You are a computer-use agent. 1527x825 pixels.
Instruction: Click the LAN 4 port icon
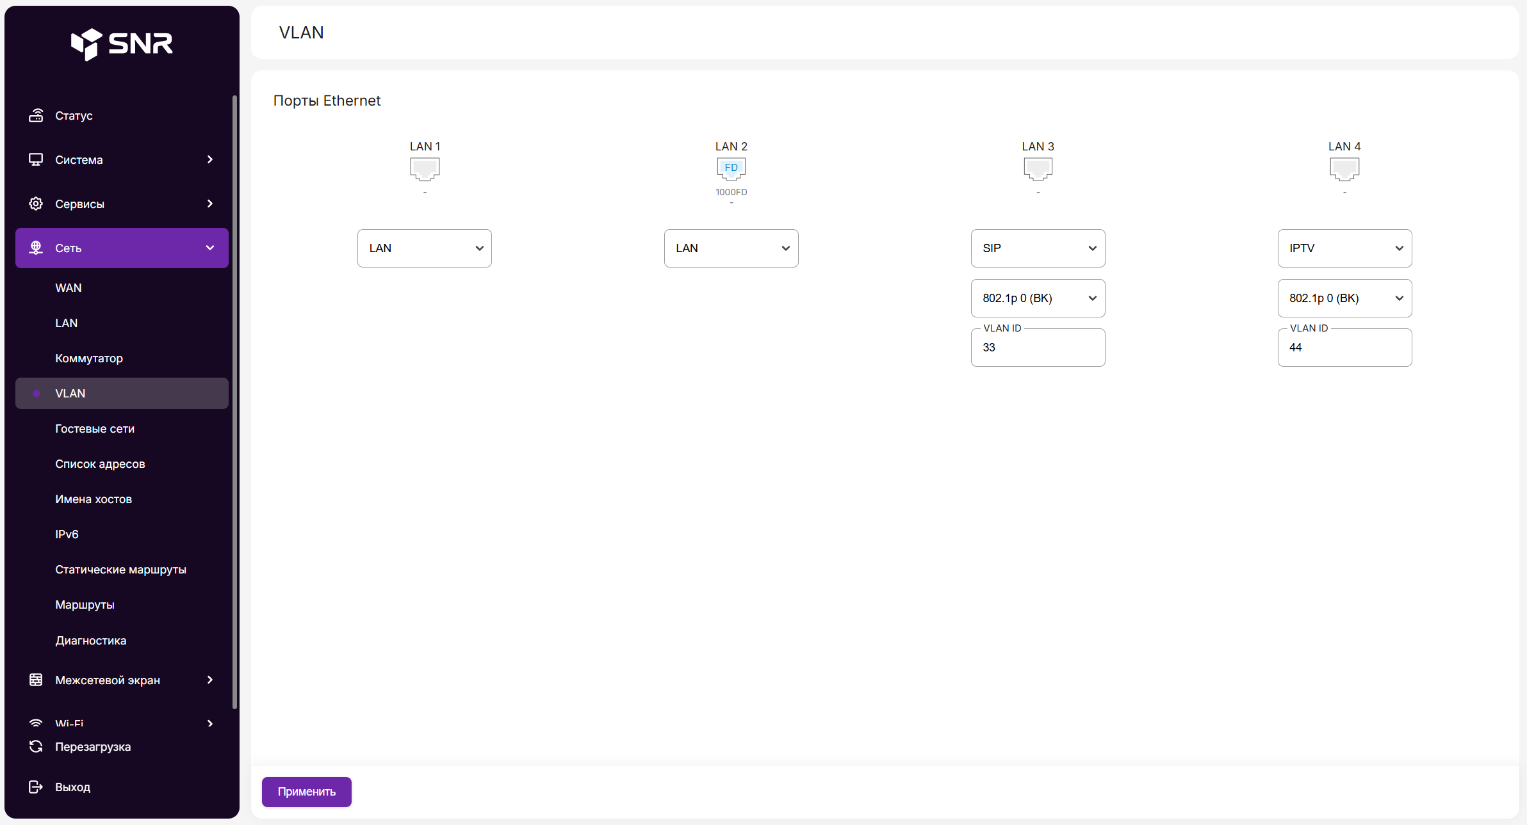[x=1344, y=168]
